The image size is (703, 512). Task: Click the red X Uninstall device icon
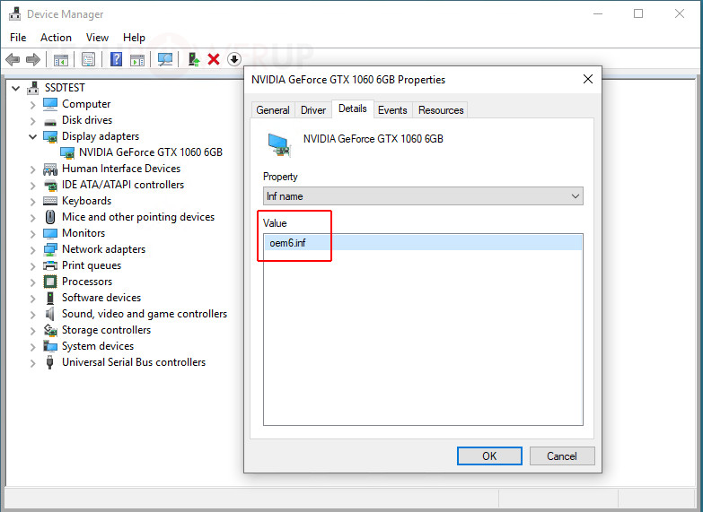pyautogui.click(x=214, y=60)
